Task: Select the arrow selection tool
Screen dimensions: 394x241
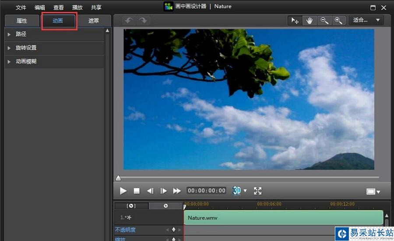Action: 295,21
